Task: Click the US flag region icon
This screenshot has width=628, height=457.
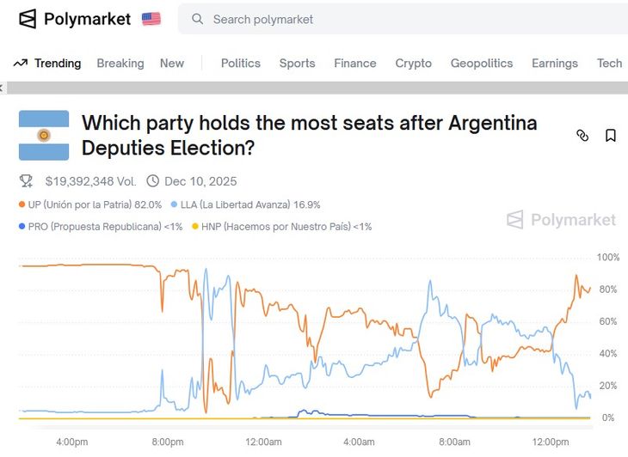Action: point(151,19)
